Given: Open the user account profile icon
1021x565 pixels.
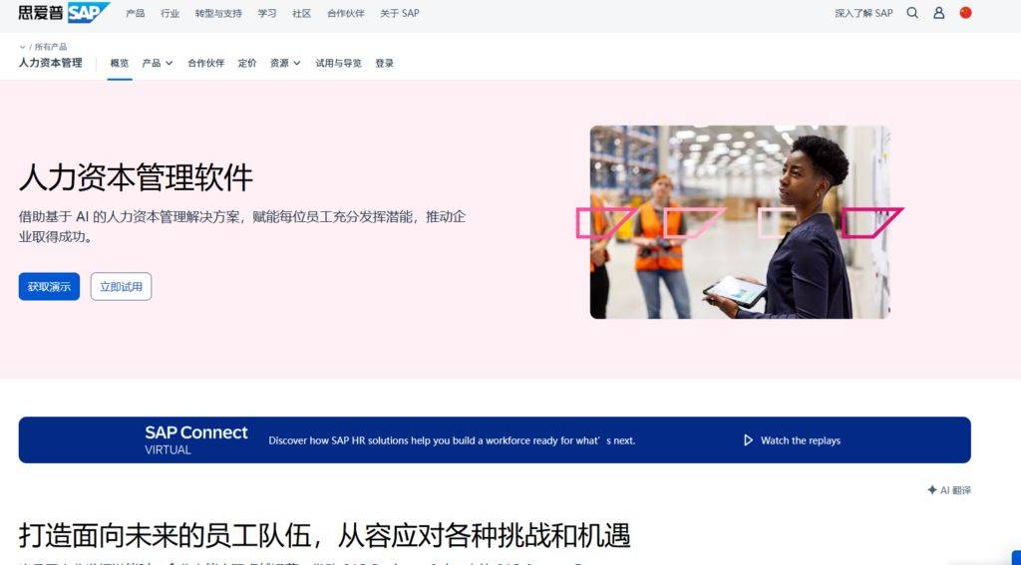Looking at the screenshot, I should pyautogui.click(x=939, y=13).
